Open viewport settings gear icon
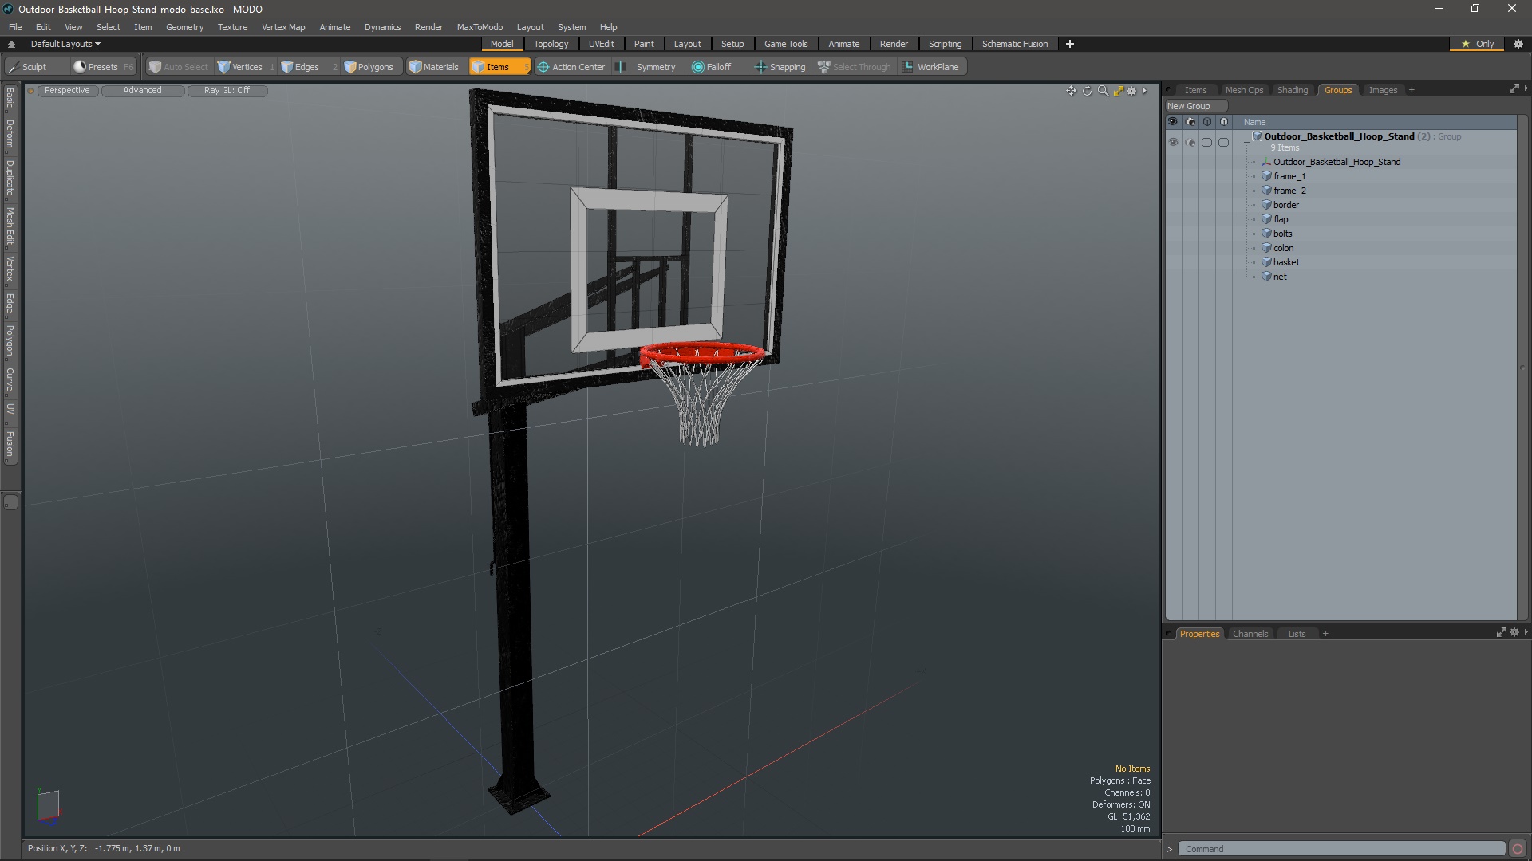 1131,91
